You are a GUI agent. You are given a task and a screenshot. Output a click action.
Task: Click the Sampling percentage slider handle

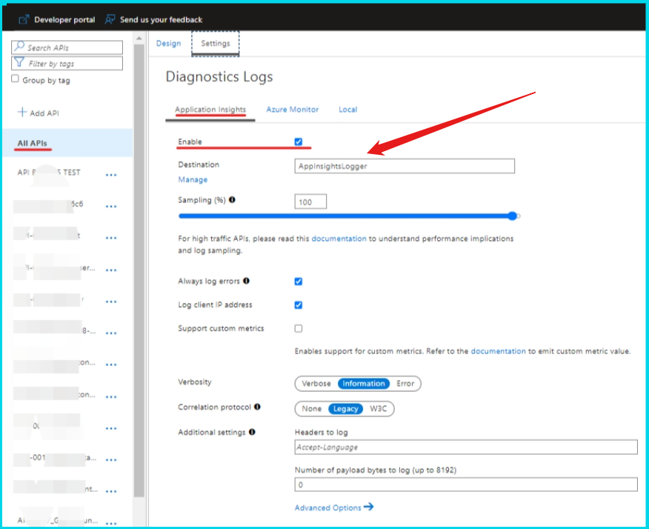(x=512, y=216)
